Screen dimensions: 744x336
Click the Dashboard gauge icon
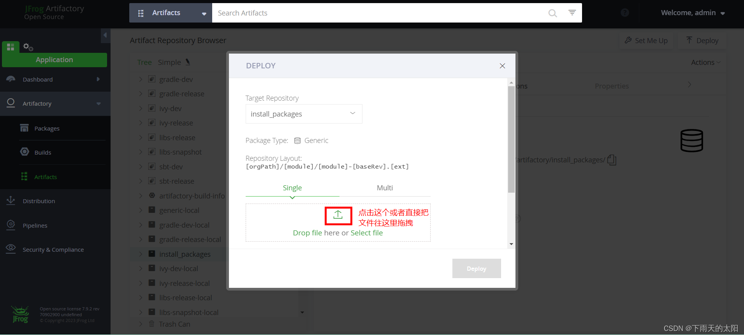pyautogui.click(x=11, y=79)
